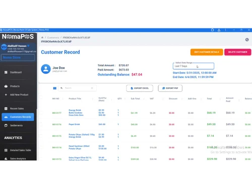Focus the table Search field
The height and width of the screenshot is (189, 252).
click(77, 88)
